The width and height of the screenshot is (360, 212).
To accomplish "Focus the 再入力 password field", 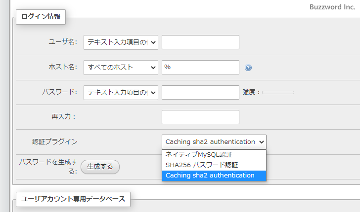I will 200,117.
